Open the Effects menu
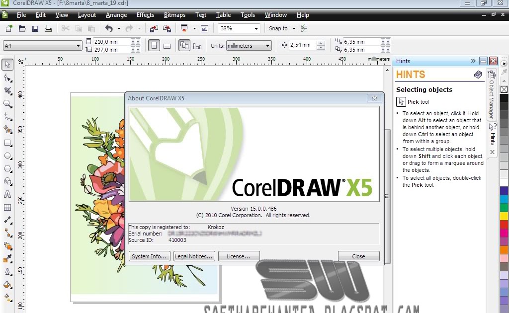The height and width of the screenshot is (313, 509). [145, 15]
